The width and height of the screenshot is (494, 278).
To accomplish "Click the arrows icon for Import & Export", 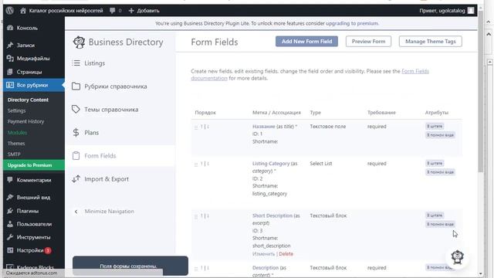I will [76, 178].
